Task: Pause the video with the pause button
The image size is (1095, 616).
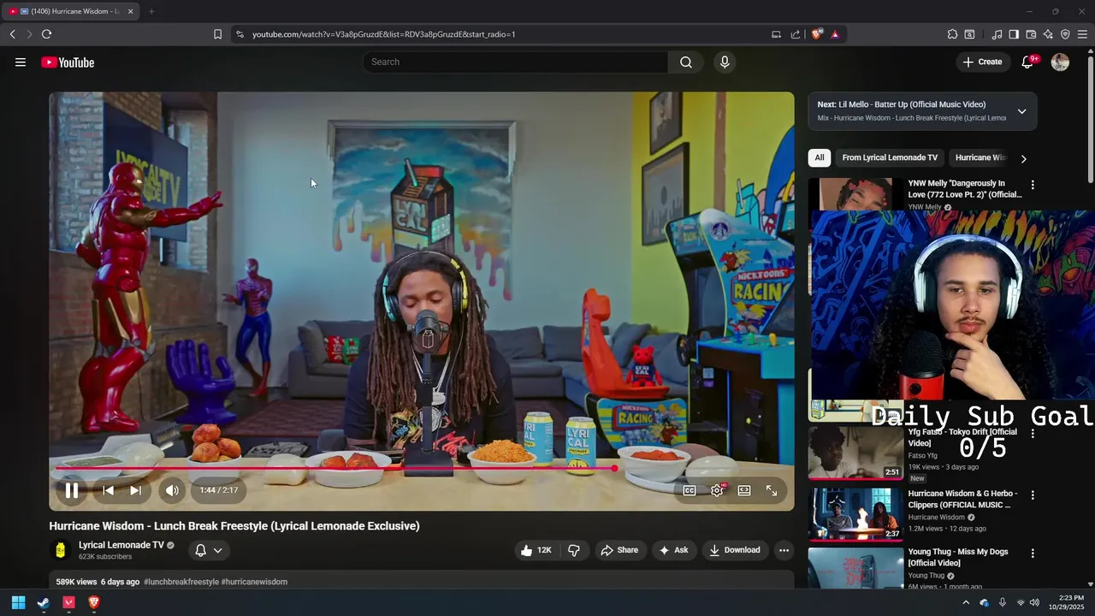Action: (72, 490)
